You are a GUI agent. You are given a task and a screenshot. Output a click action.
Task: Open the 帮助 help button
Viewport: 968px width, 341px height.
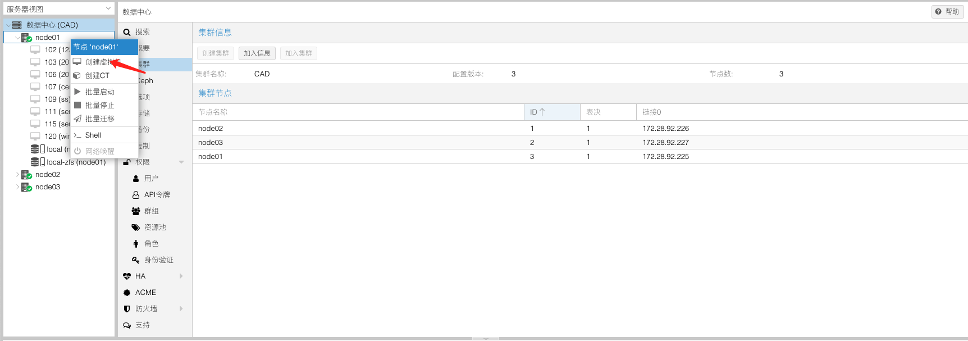tap(948, 11)
